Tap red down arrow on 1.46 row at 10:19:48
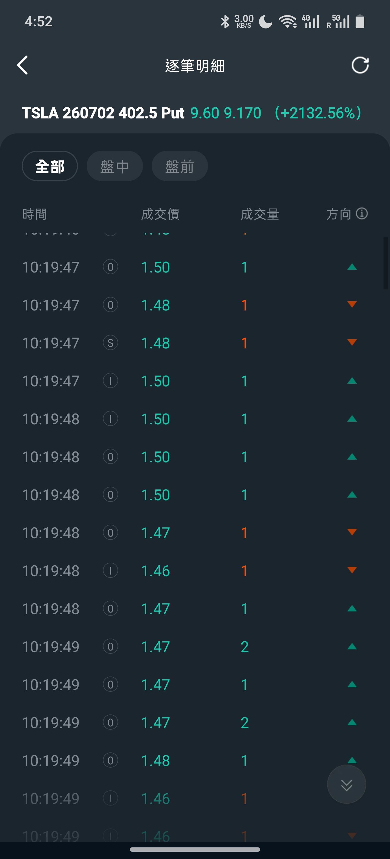Image resolution: width=390 pixels, height=859 pixels. [352, 570]
